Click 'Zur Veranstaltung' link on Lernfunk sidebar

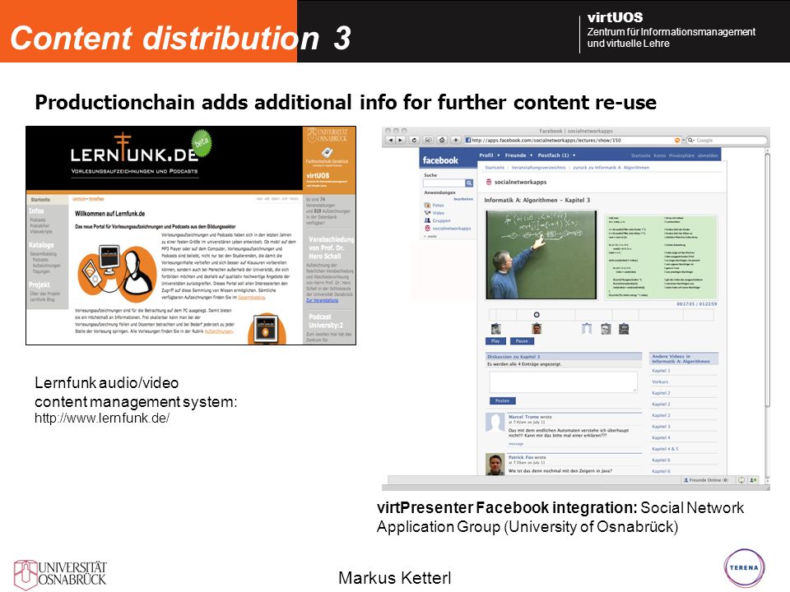323,300
